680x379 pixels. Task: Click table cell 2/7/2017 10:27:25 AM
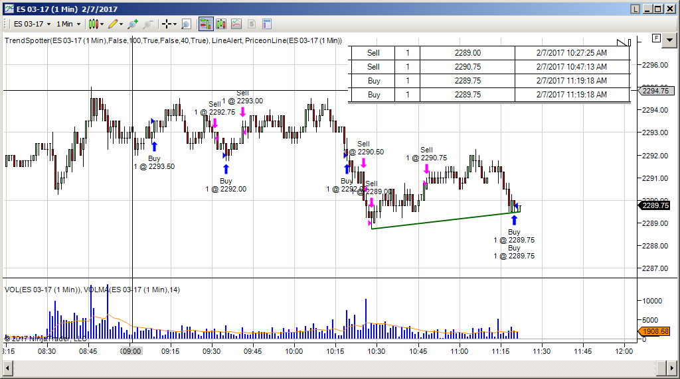(572, 53)
